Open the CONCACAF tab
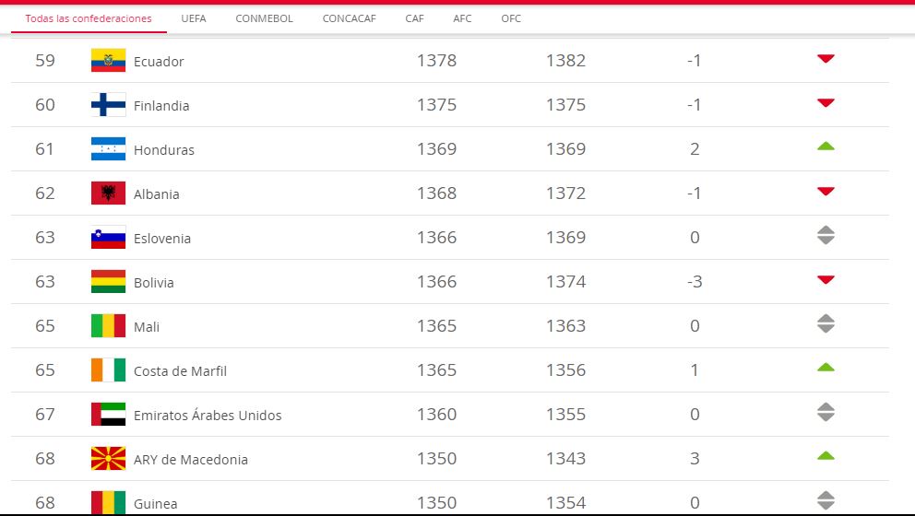 coord(349,18)
